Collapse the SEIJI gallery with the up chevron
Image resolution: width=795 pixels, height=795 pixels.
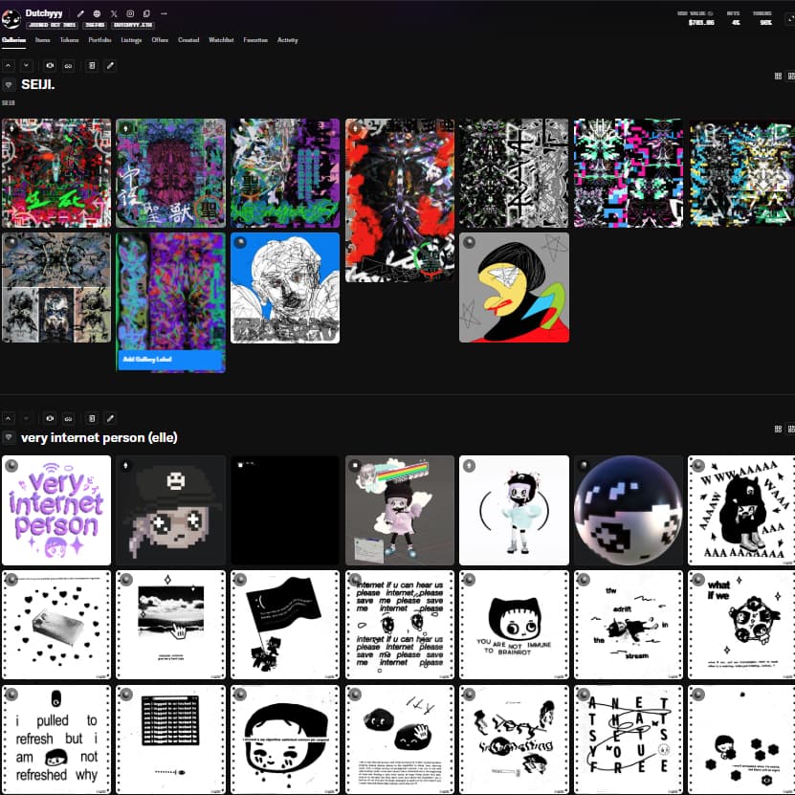(x=10, y=65)
